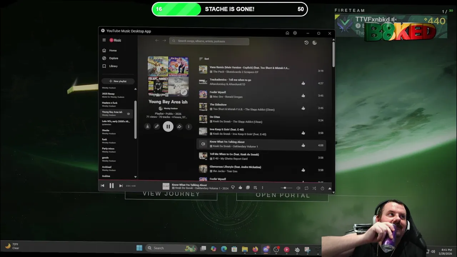Toggle repeat mode
Image resolution: width=457 pixels, height=257 pixels.
[x=306, y=188]
